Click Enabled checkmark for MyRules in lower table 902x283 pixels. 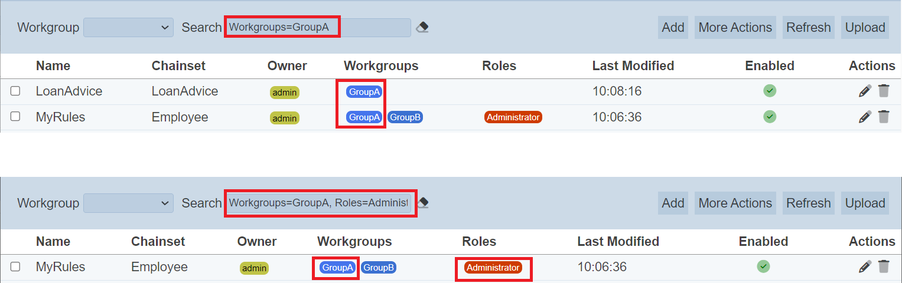[764, 267]
